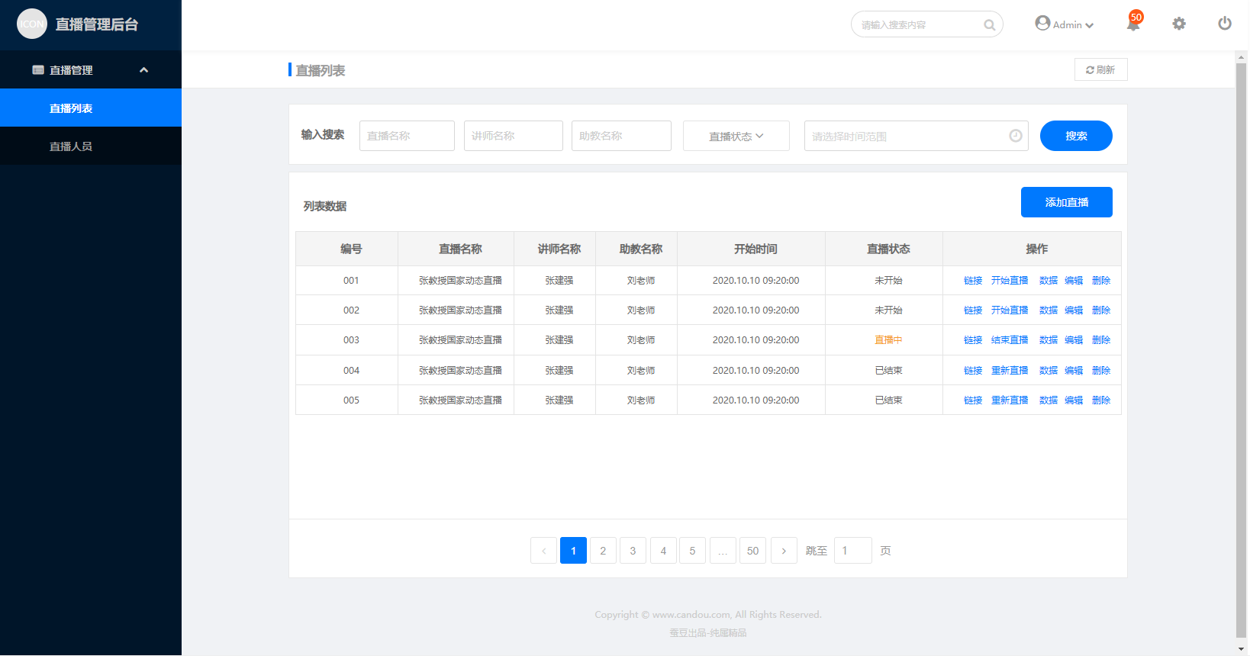Click 重新直播 in row 004
Screen dimensions: 1250x656
1010,371
